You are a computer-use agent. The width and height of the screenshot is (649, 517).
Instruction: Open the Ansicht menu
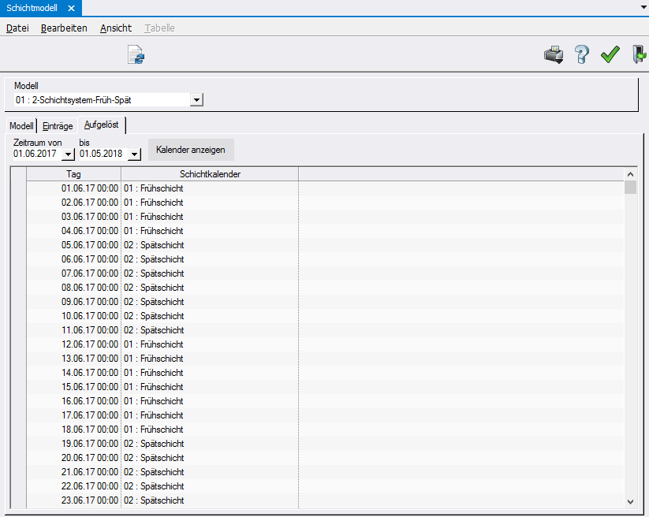tap(116, 28)
